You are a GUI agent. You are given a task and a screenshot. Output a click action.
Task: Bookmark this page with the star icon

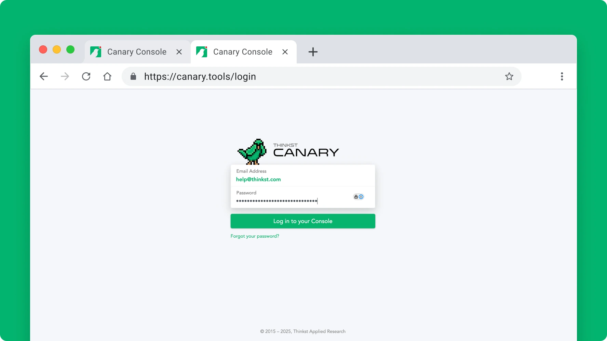(x=509, y=76)
